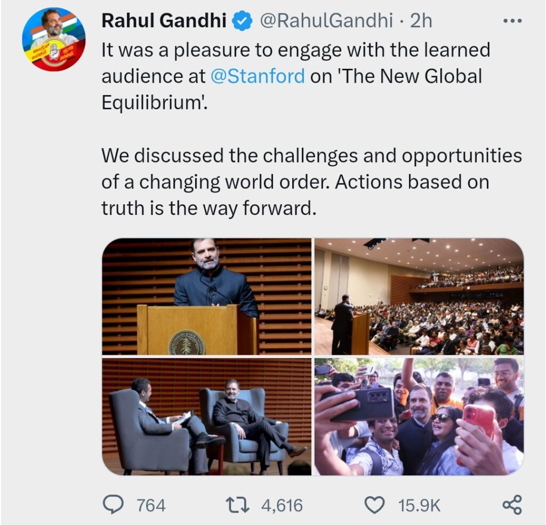Open the selfie crowd photo
The image size is (546, 525).
pyautogui.click(x=419, y=417)
